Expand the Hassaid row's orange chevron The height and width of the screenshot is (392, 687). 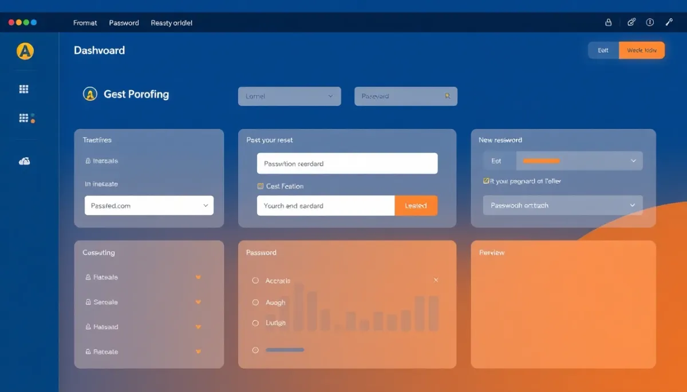(198, 327)
